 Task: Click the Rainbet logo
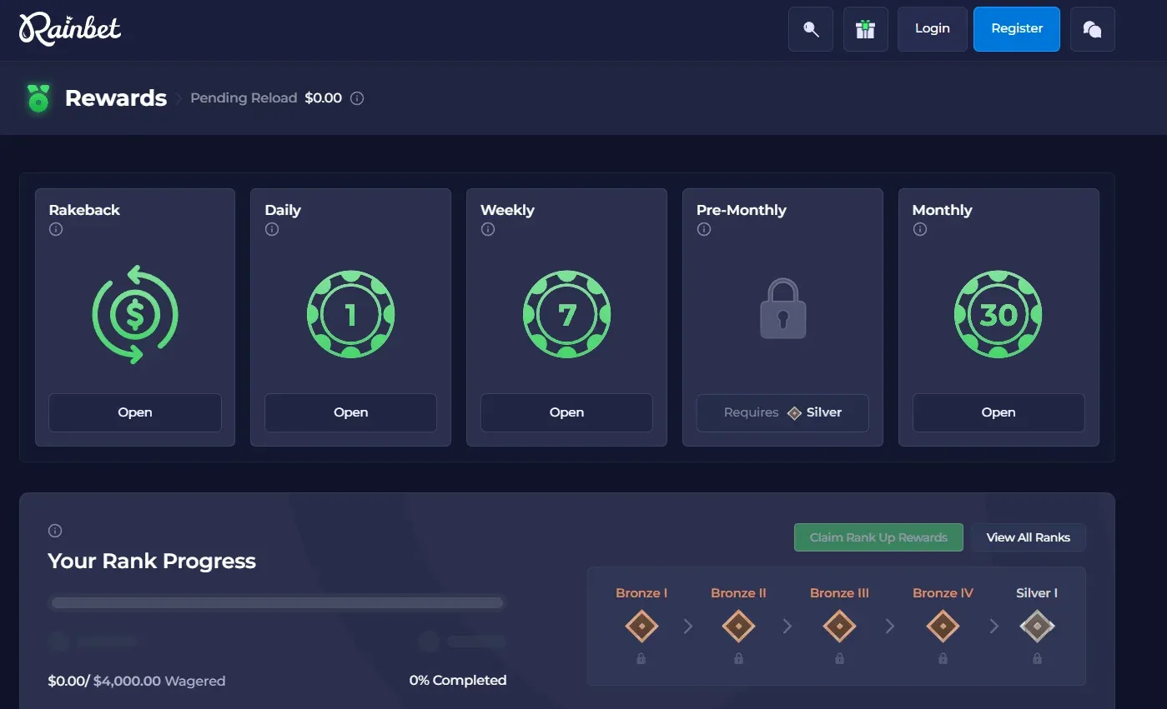(70, 28)
